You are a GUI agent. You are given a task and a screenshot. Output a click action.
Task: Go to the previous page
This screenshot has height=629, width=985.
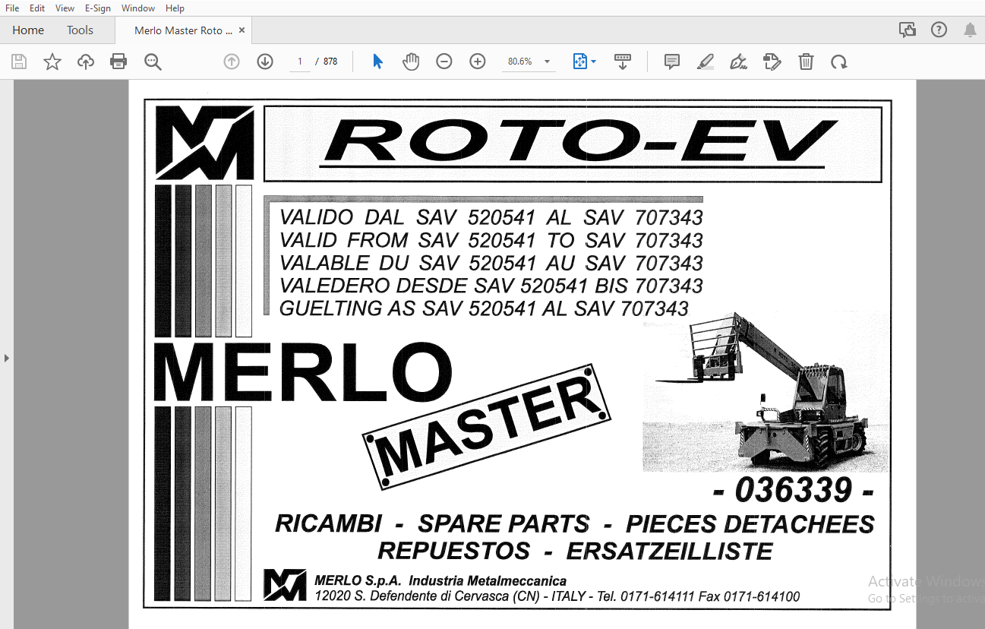232,62
